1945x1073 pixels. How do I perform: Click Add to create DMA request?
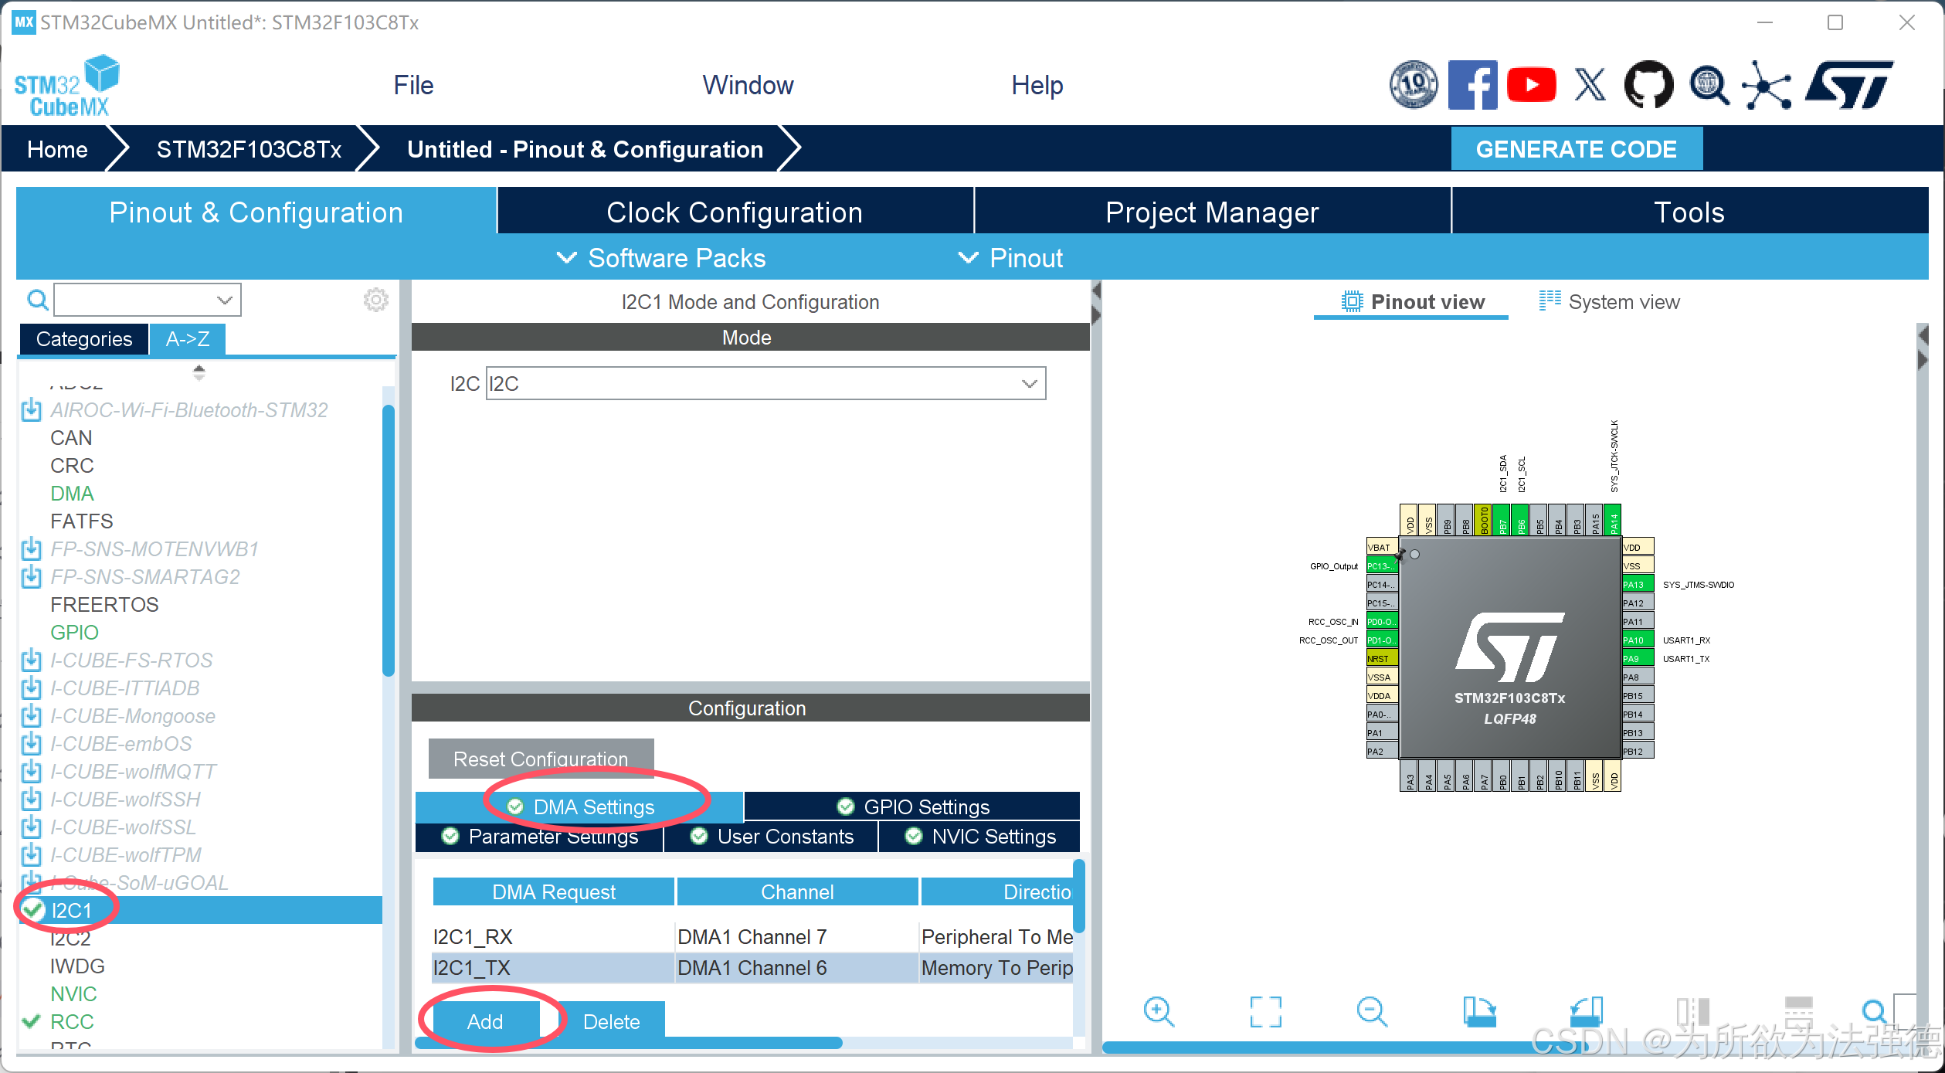click(x=485, y=1021)
